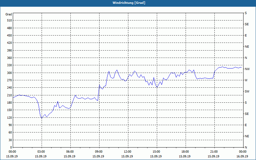Click the S compass label level with 180
256x160 pixels.
[x=246, y=103]
